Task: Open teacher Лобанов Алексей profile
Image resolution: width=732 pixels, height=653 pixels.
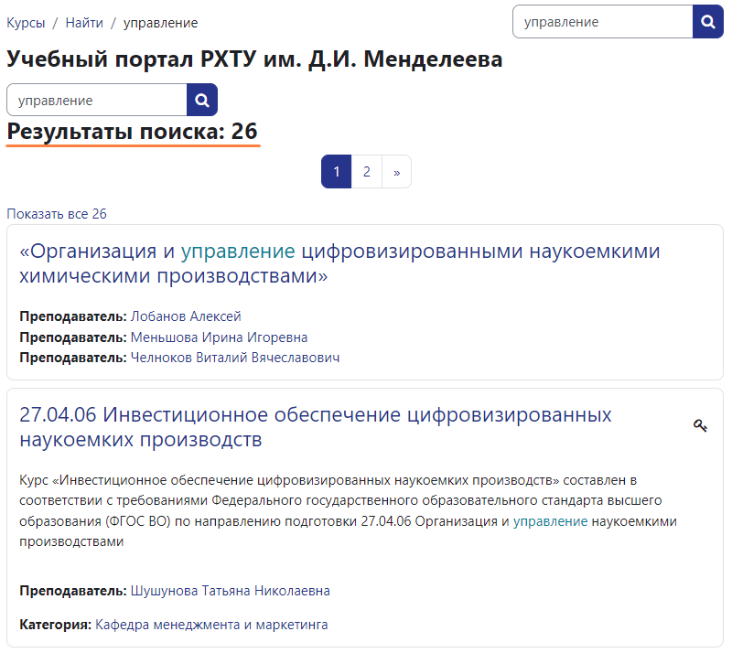Action: (186, 316)
